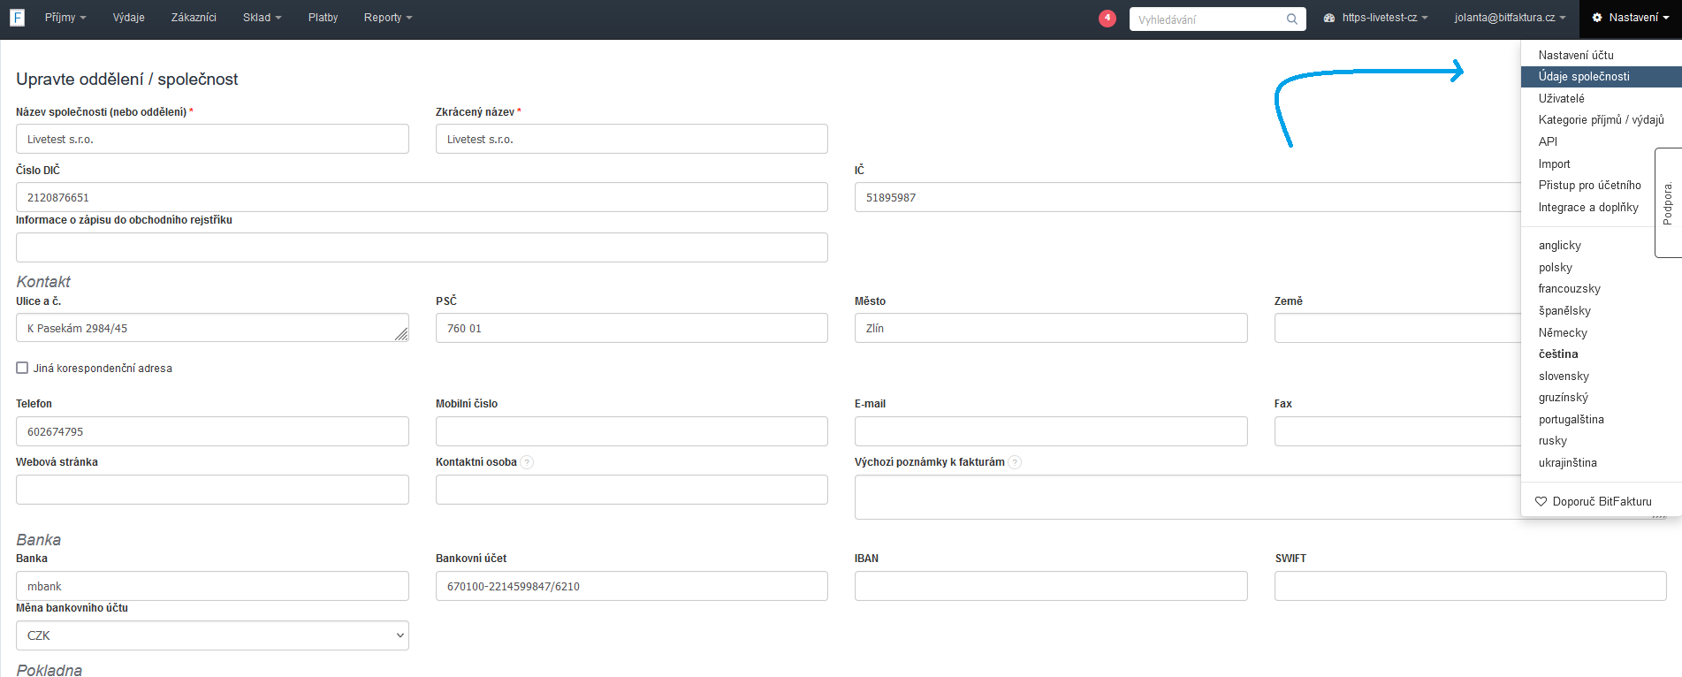The width and height of the screenshot is (1682, 677).
Task: Open Uživatelé settings entry
Action: point(1561,98)
